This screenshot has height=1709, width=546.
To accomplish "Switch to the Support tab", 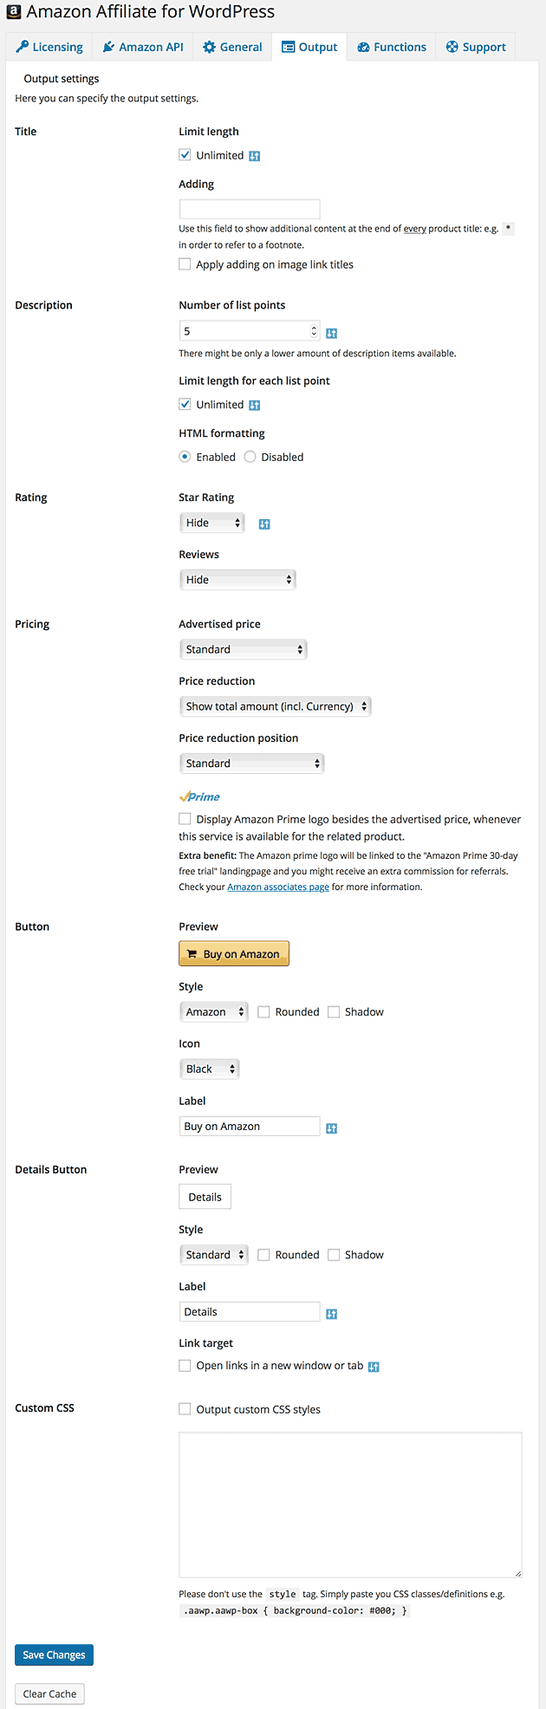I will (476, 47).
